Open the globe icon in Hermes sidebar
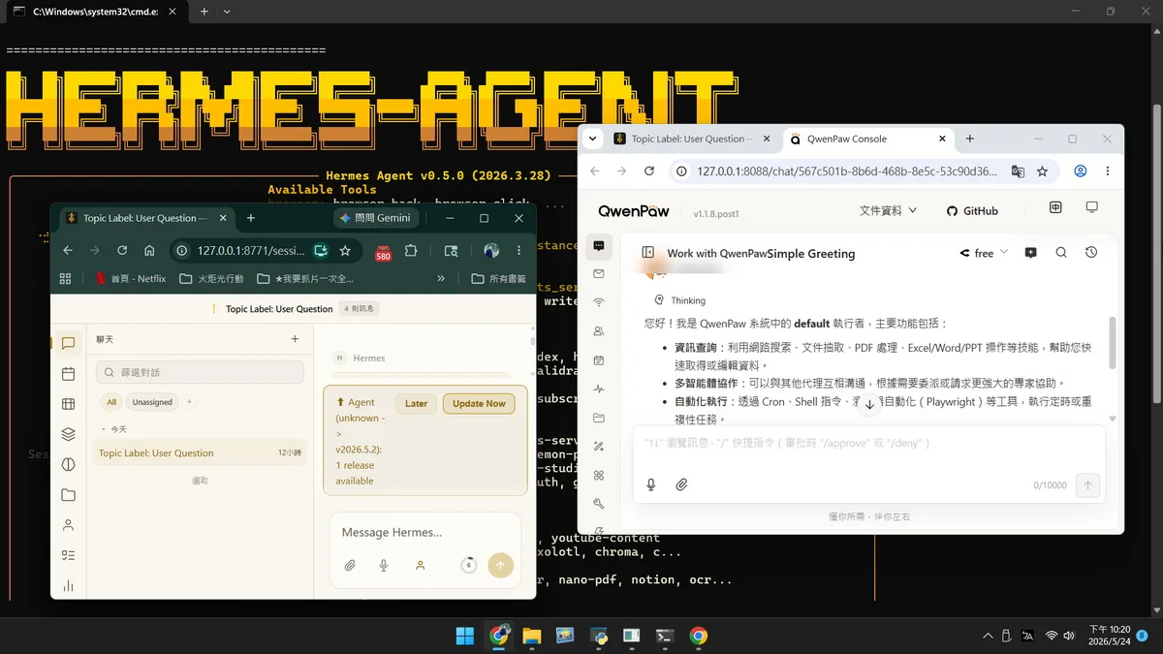The height and width of the screenshot is (654, 1163). coord(68,464)
